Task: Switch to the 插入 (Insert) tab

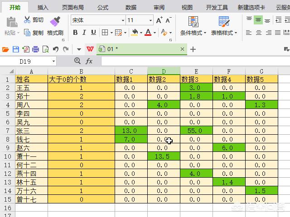Action: click(x=43, y=7)
